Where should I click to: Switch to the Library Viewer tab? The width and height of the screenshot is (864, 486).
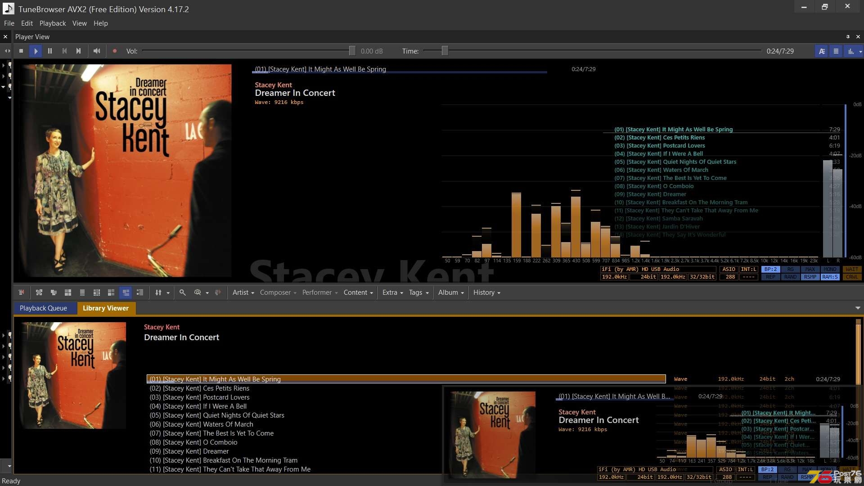tap(106, 308)
